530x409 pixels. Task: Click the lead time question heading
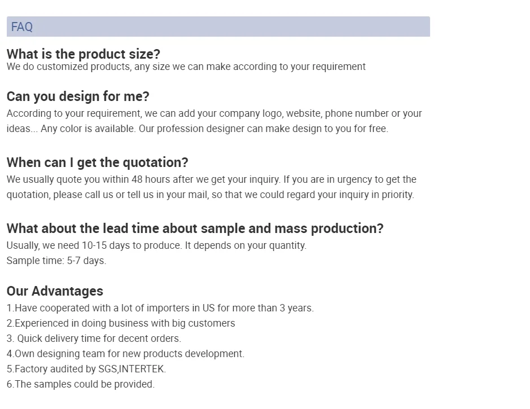[x=195, y=228]
